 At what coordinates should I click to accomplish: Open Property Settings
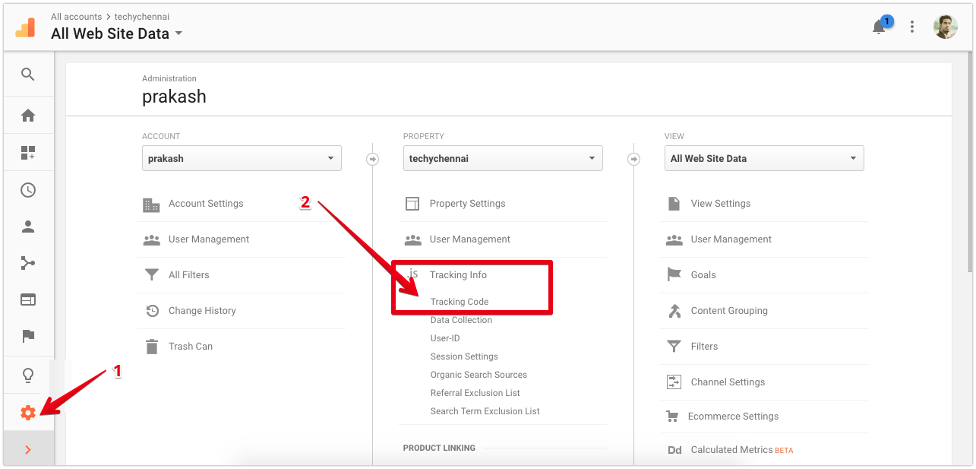(467, 204)
